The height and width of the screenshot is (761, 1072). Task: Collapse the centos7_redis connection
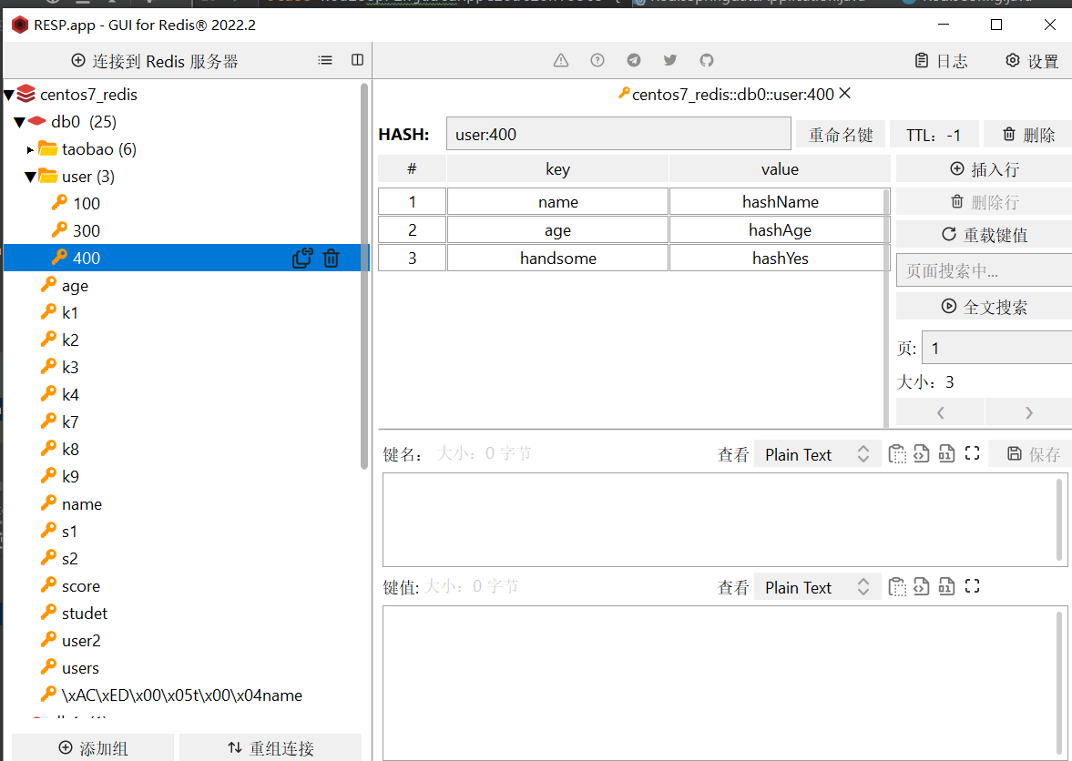pyautogui.click(x=10, y=95)
